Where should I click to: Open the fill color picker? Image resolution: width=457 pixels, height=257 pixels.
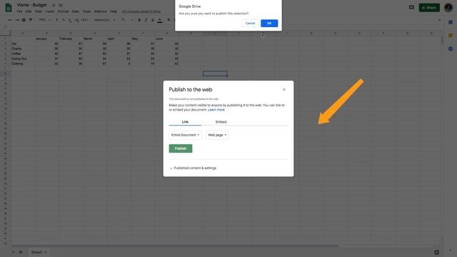[169, 20]
